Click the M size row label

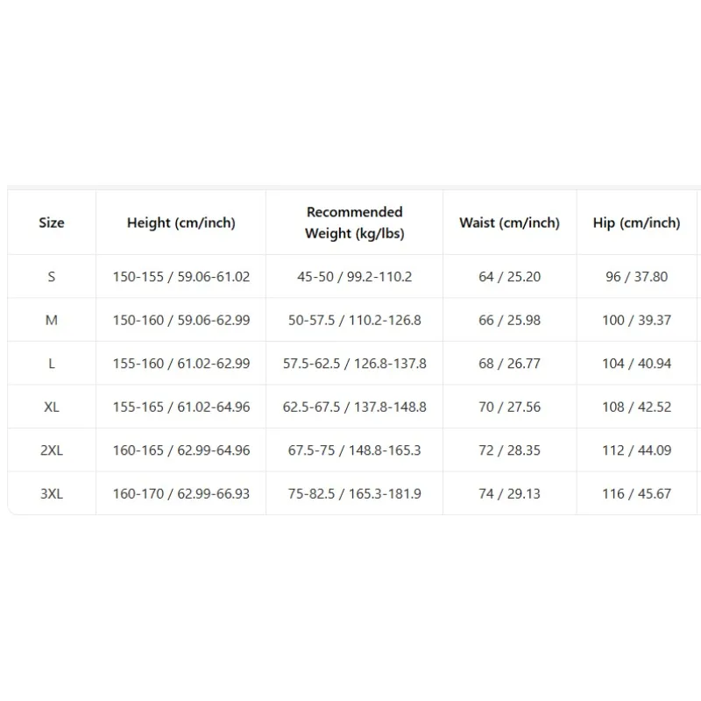52,320
